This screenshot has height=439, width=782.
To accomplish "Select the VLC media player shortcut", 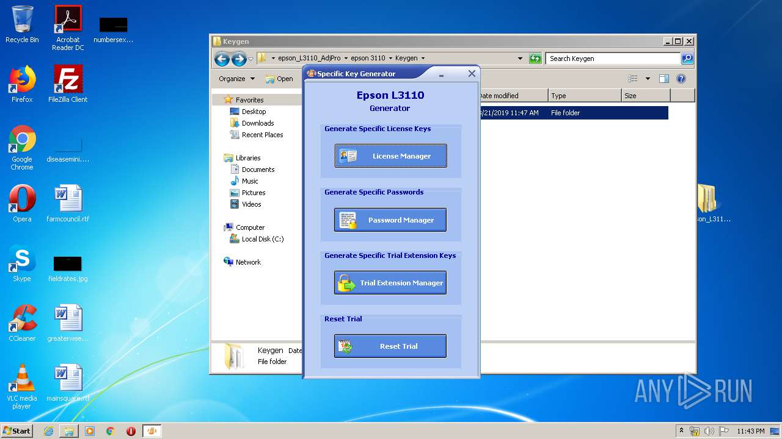I will (22, 387).
